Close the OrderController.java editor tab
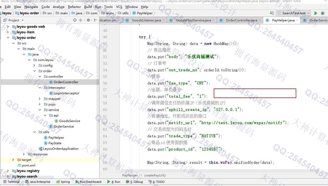The width and height of the screenshot is (328, 186). click(260, 20)
